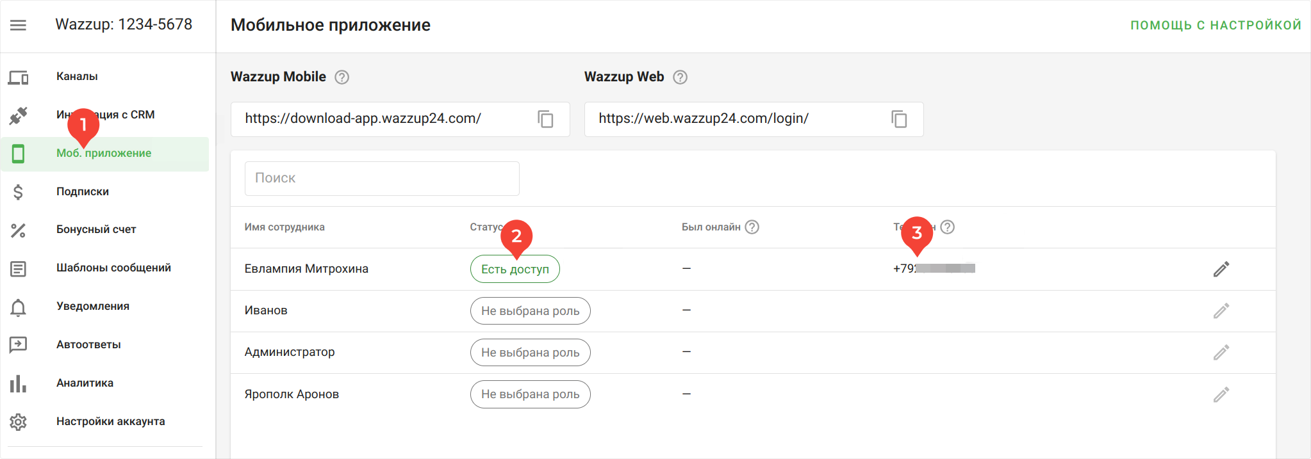Click the pencil icon for Иванов
This screenshot has height=459, width=1311.
[1221, 311]
